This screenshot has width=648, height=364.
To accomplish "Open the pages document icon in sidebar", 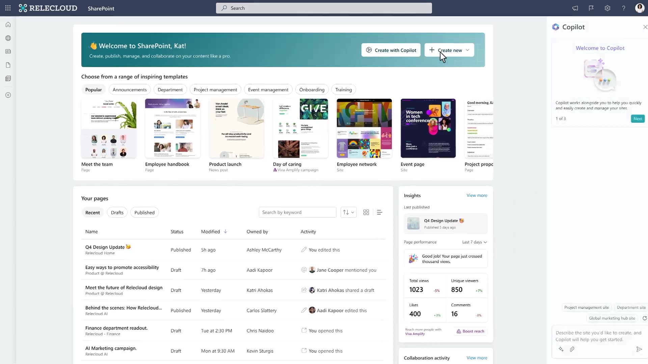I will point(8,65).
